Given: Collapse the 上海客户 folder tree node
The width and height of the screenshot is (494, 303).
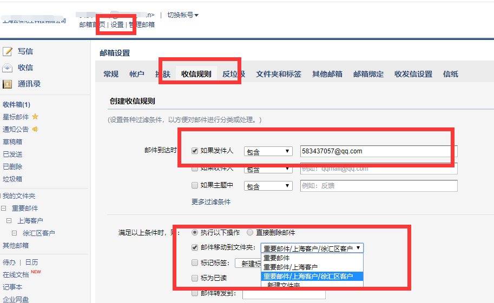Looking at the screenshot, I should 9,221.
